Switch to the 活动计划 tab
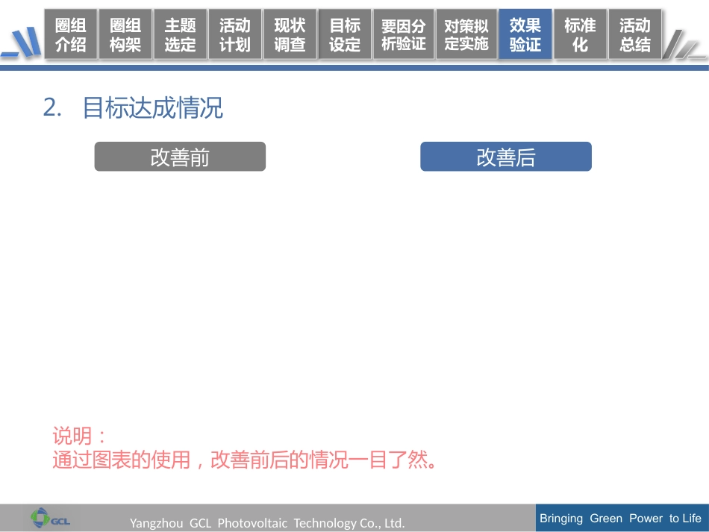Screen dimensions: 709x532 coord(235,34)
